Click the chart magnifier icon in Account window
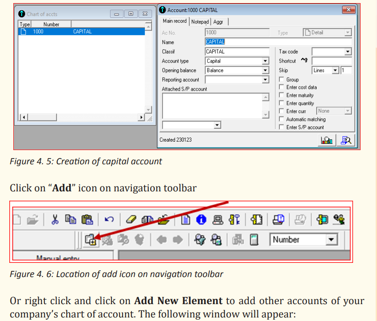The height and width of the screenshot is (321, 377). coord(327,140)
